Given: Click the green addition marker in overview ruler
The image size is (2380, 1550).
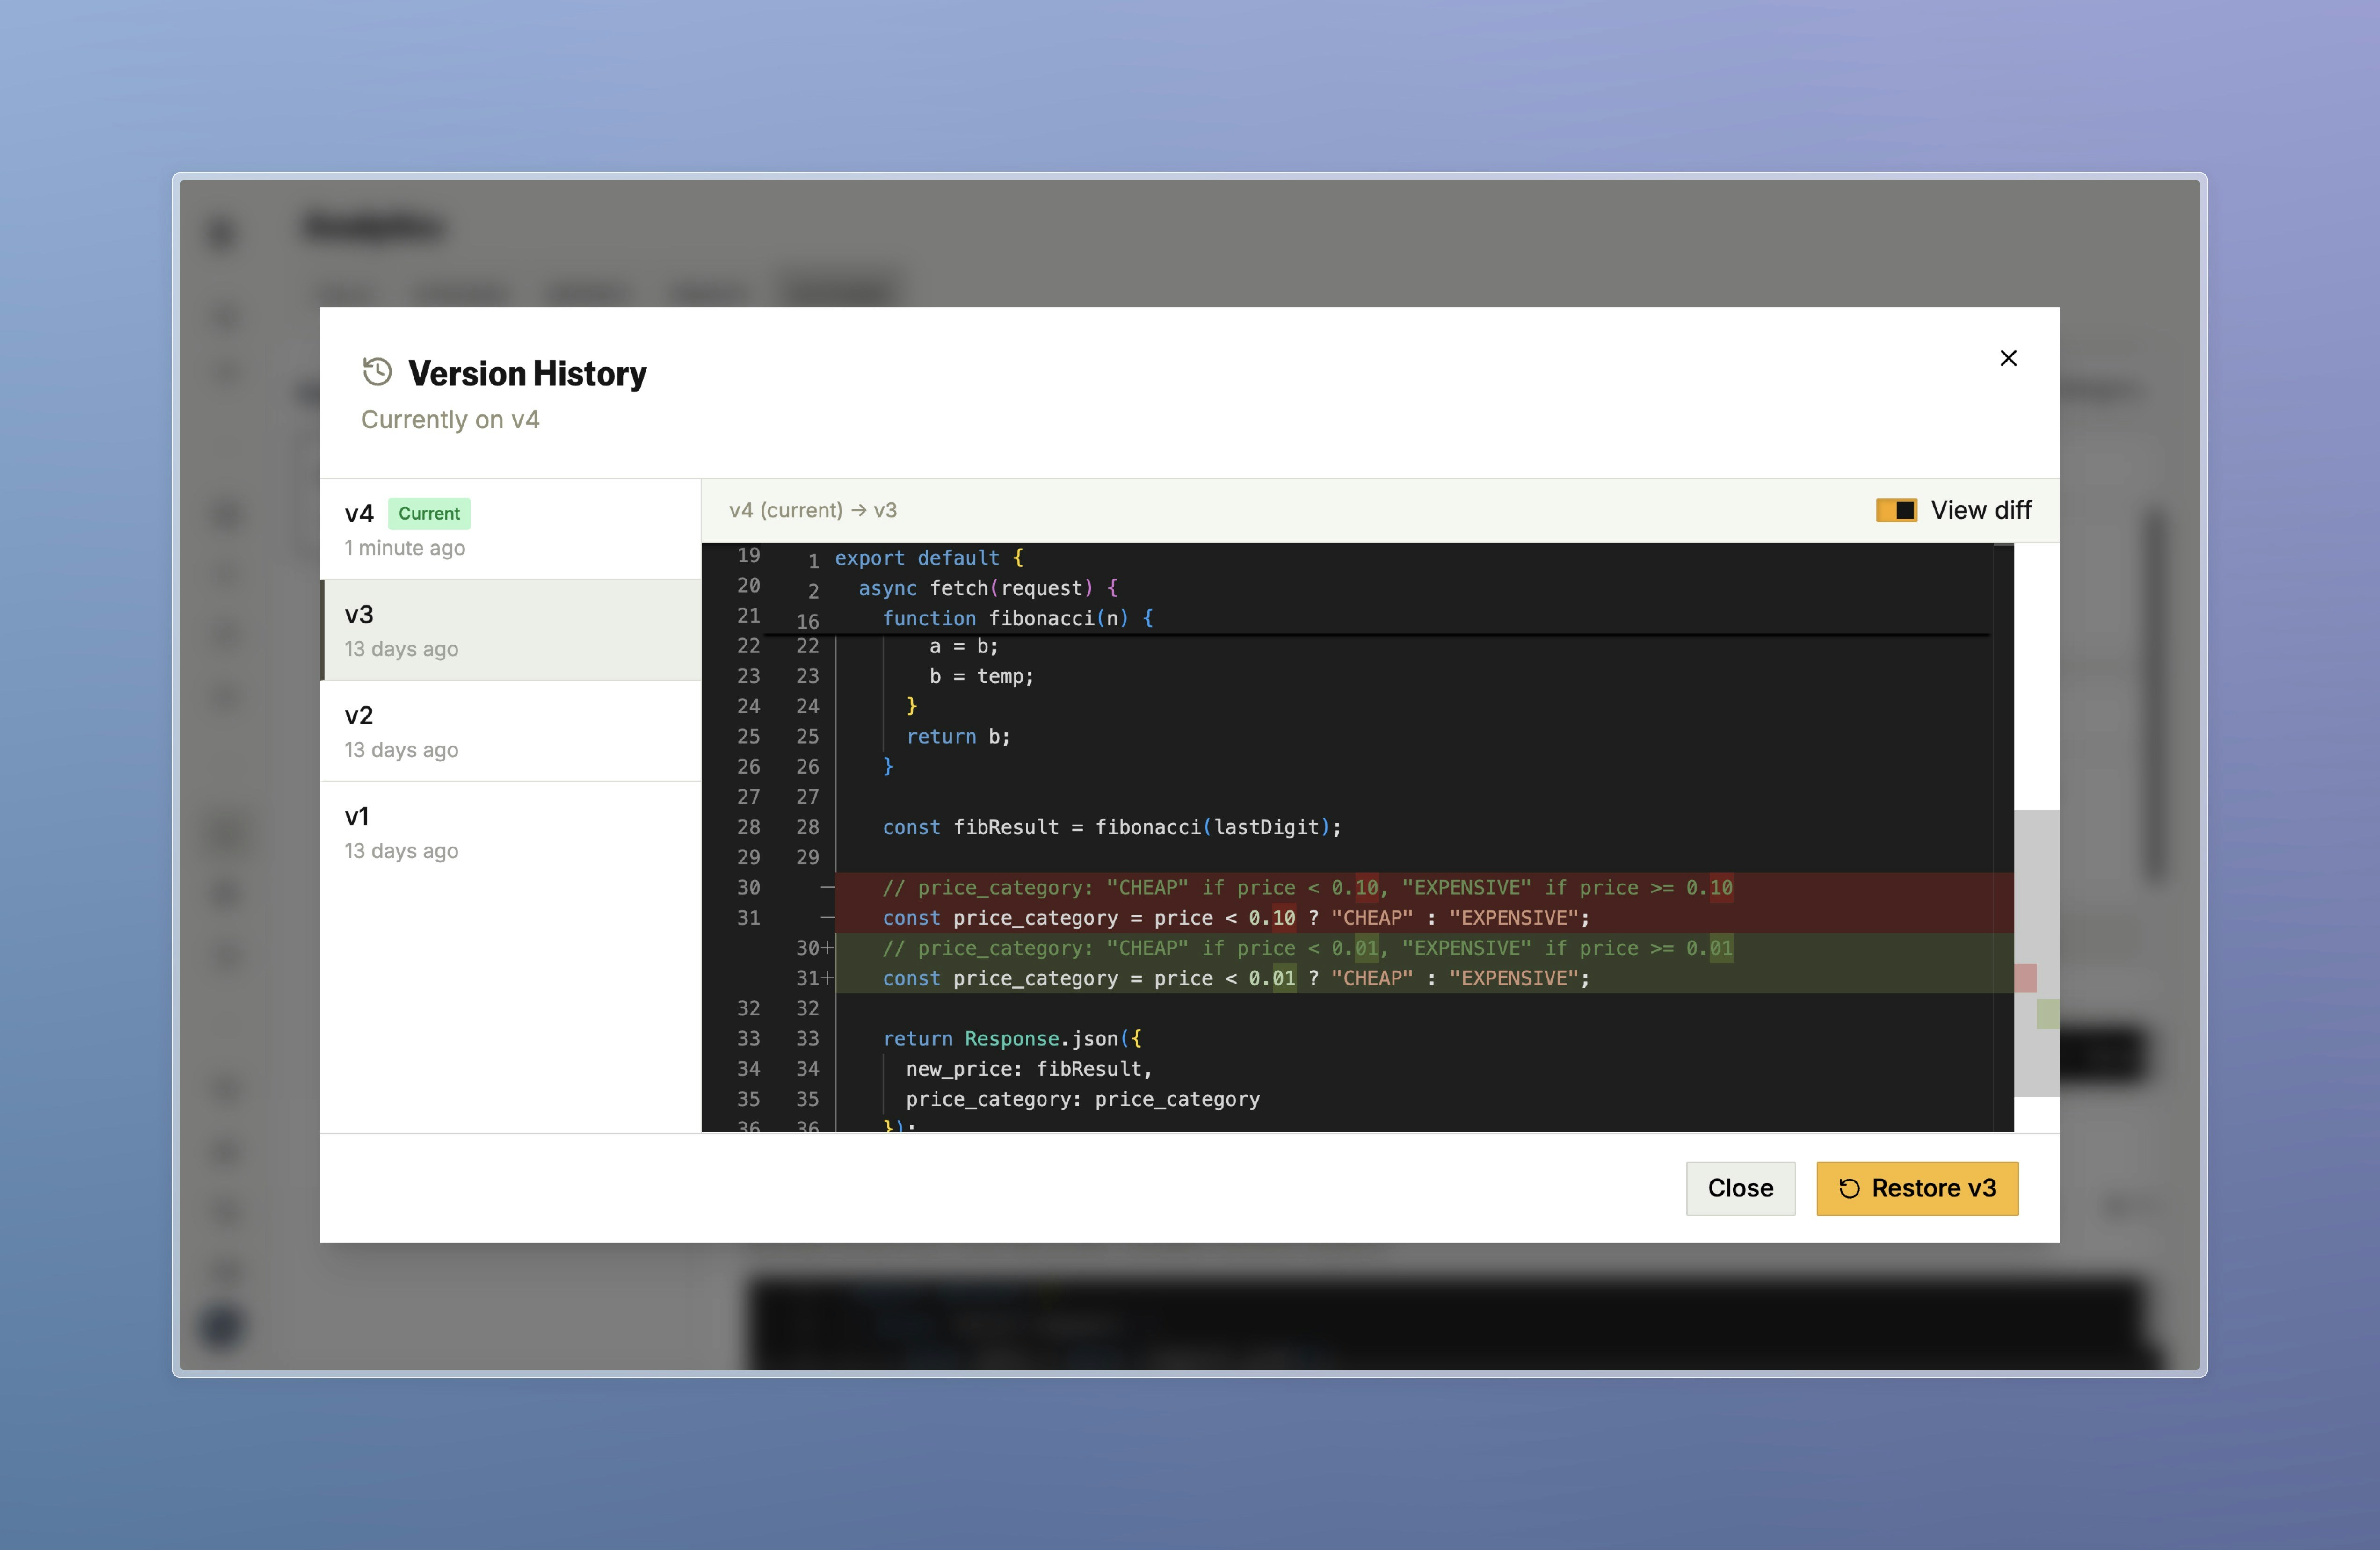Looking at the screenshot, I should point(2047,1013).
